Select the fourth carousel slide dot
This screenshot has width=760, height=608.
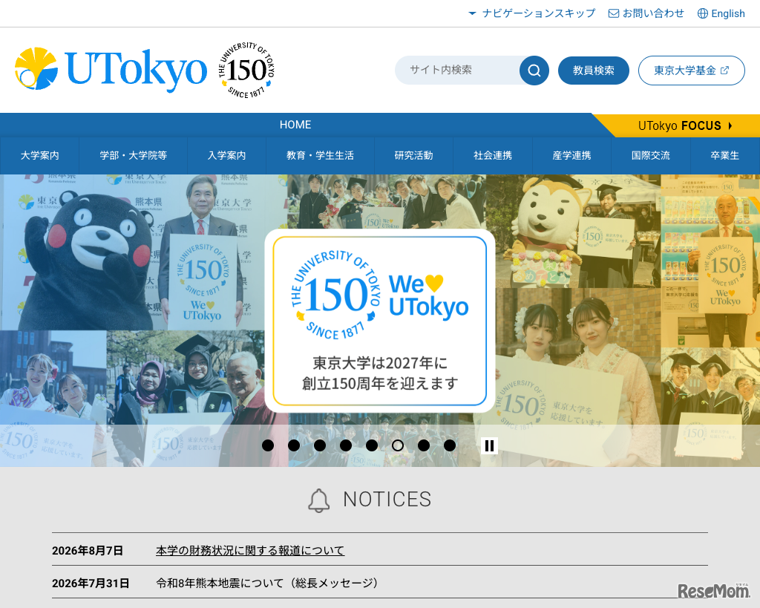pos(346,445)
